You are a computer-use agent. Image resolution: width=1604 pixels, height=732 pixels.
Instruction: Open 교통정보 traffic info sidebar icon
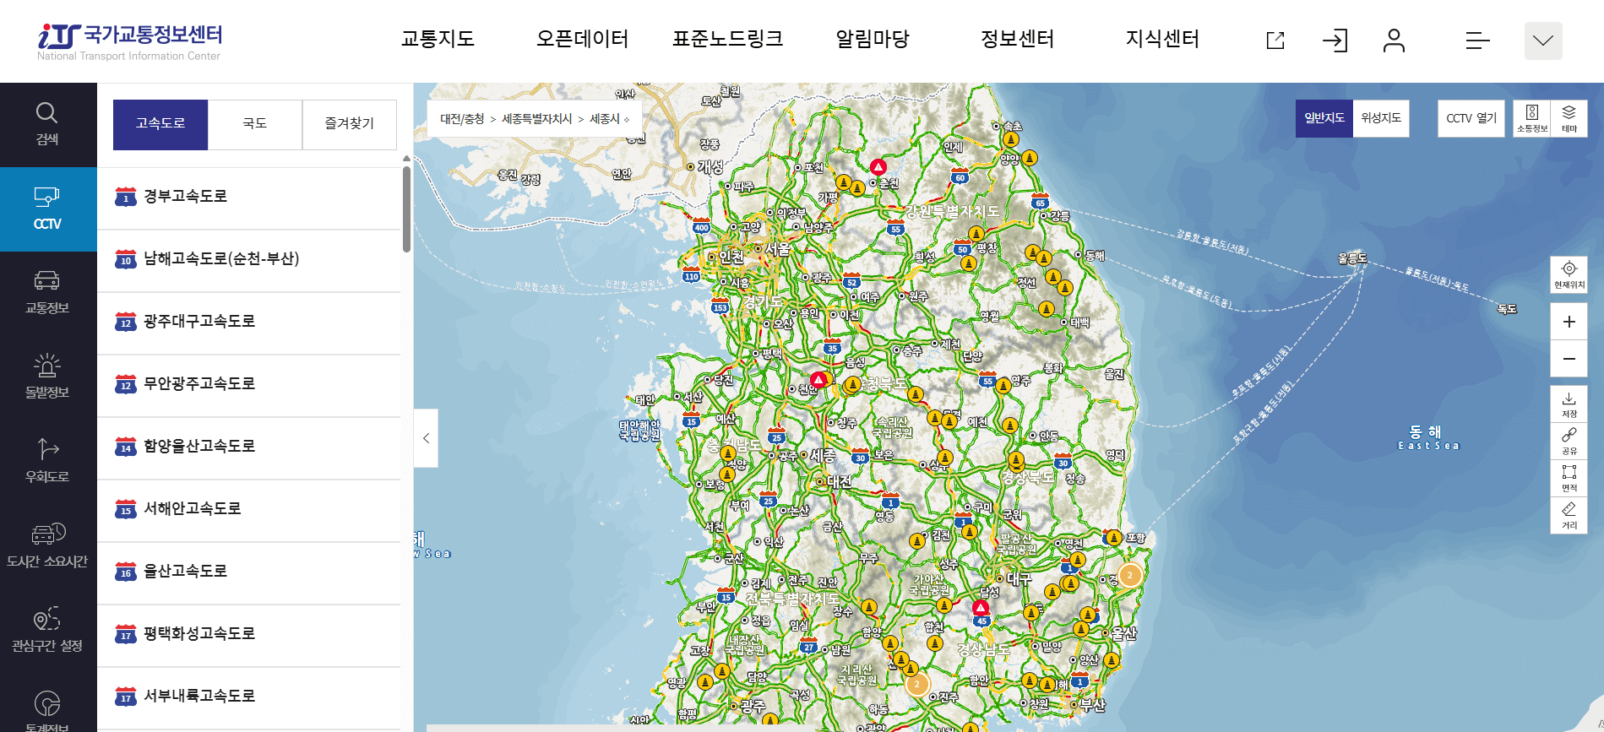(47, 293)
